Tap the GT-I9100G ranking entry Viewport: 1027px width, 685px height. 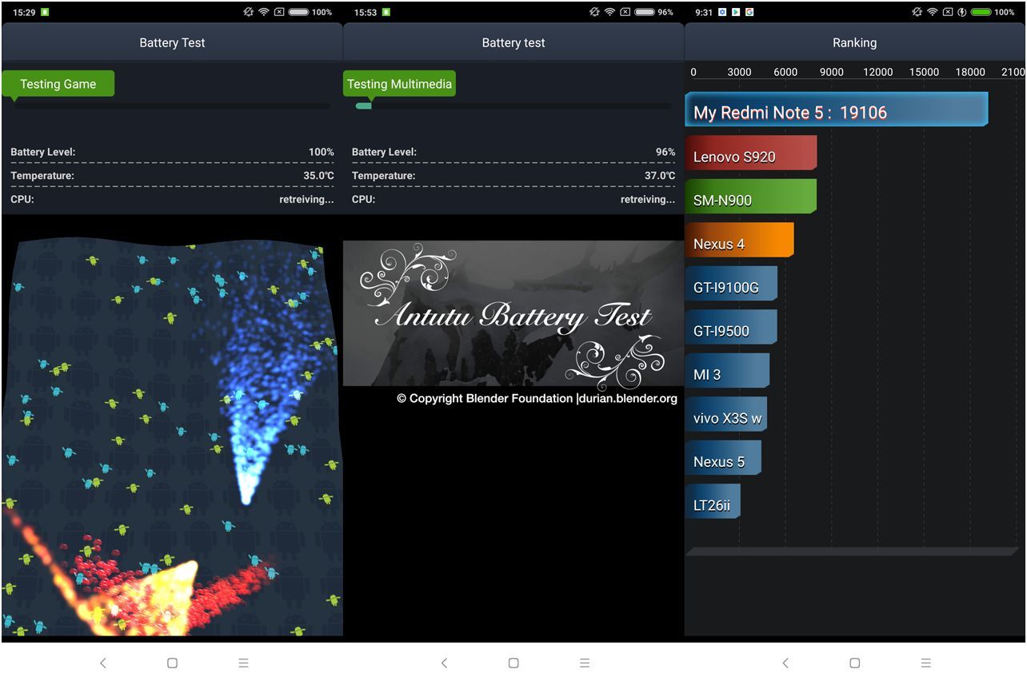point(730,285)
